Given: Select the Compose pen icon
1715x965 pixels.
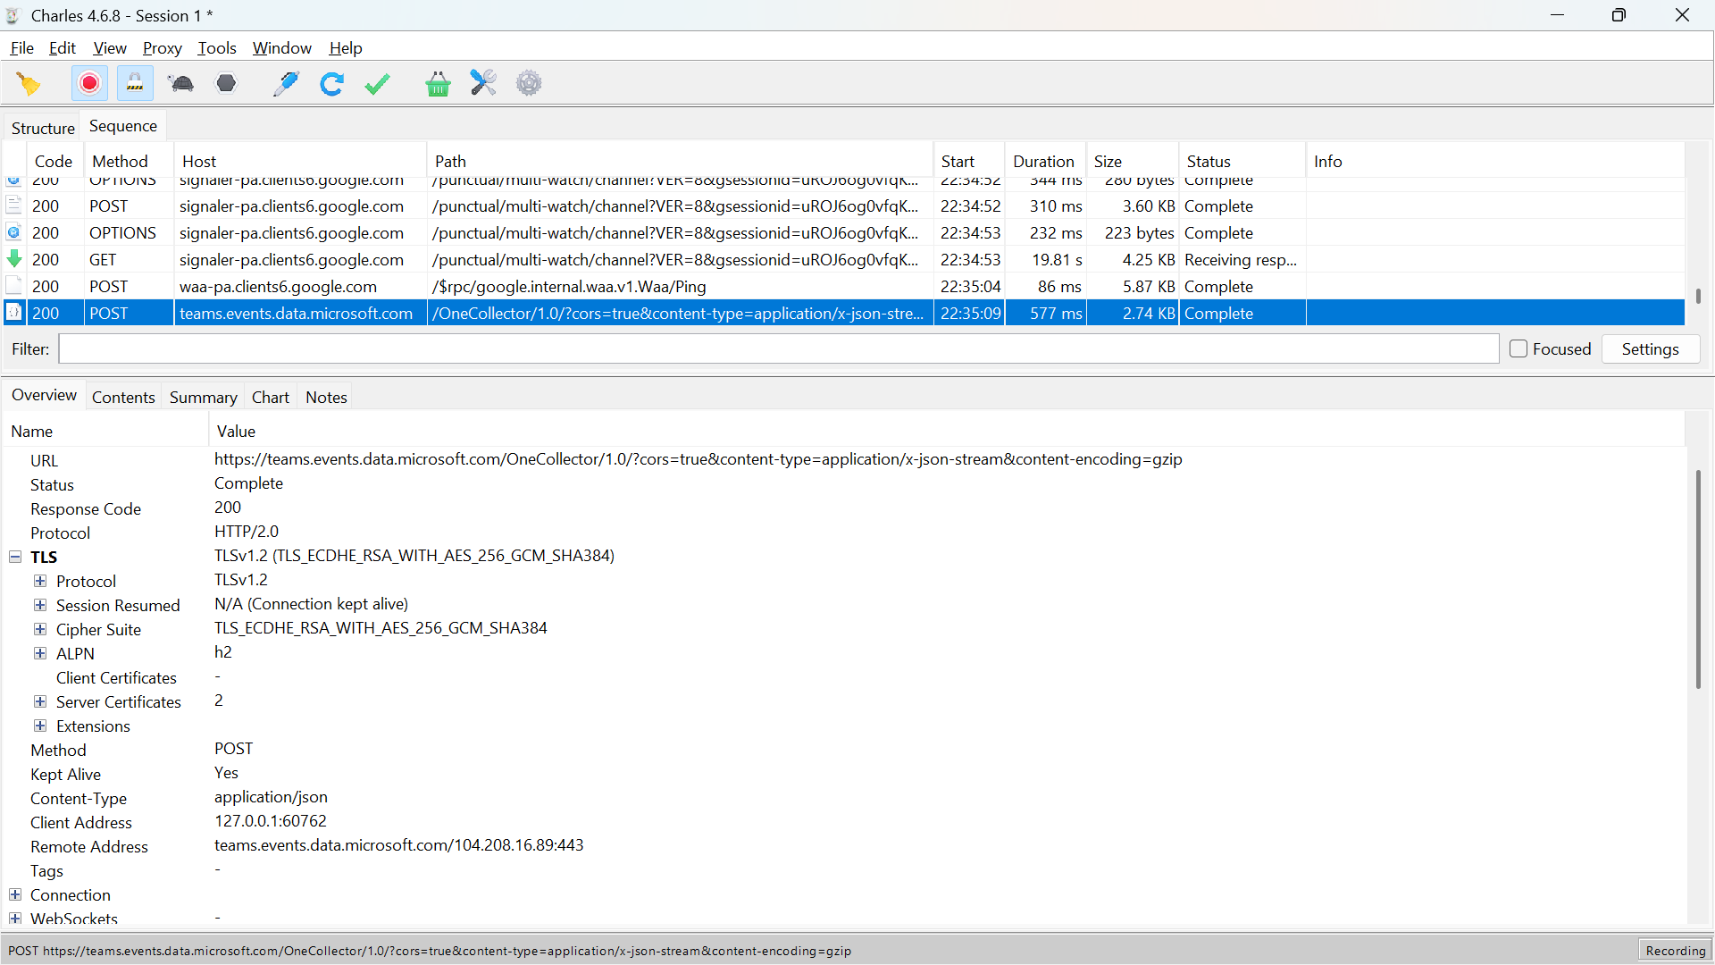Looking at the screenshot, I should tap(286, 84).
